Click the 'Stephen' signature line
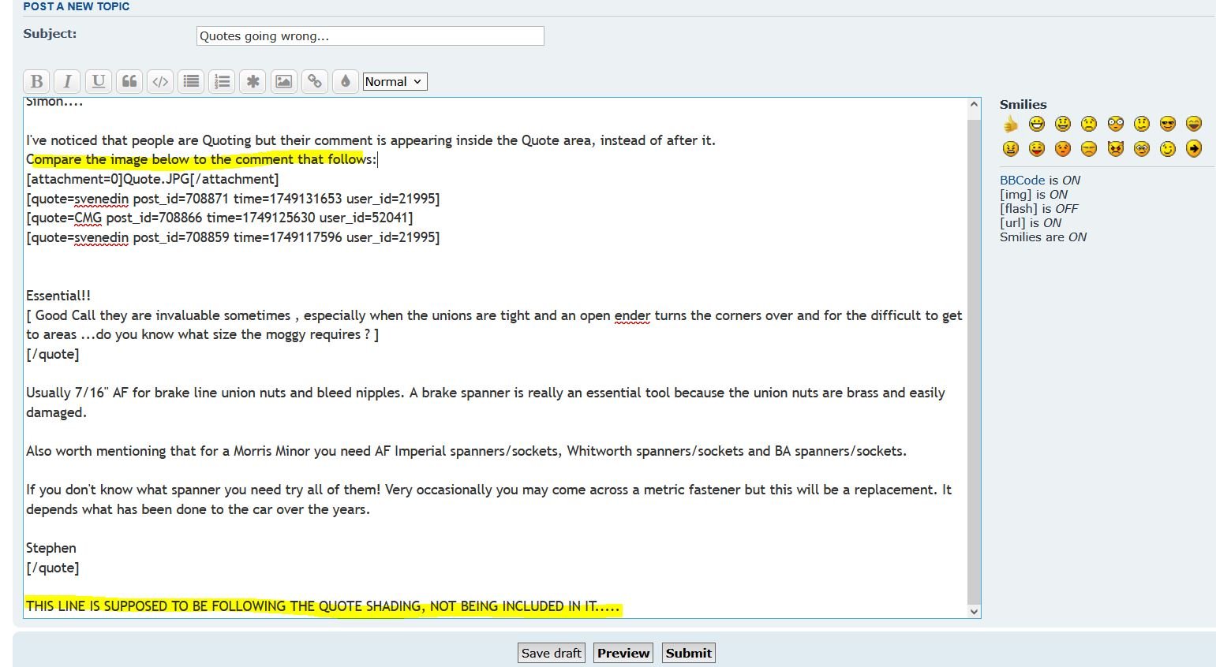The image size is (1216, 667). point(51,548)
